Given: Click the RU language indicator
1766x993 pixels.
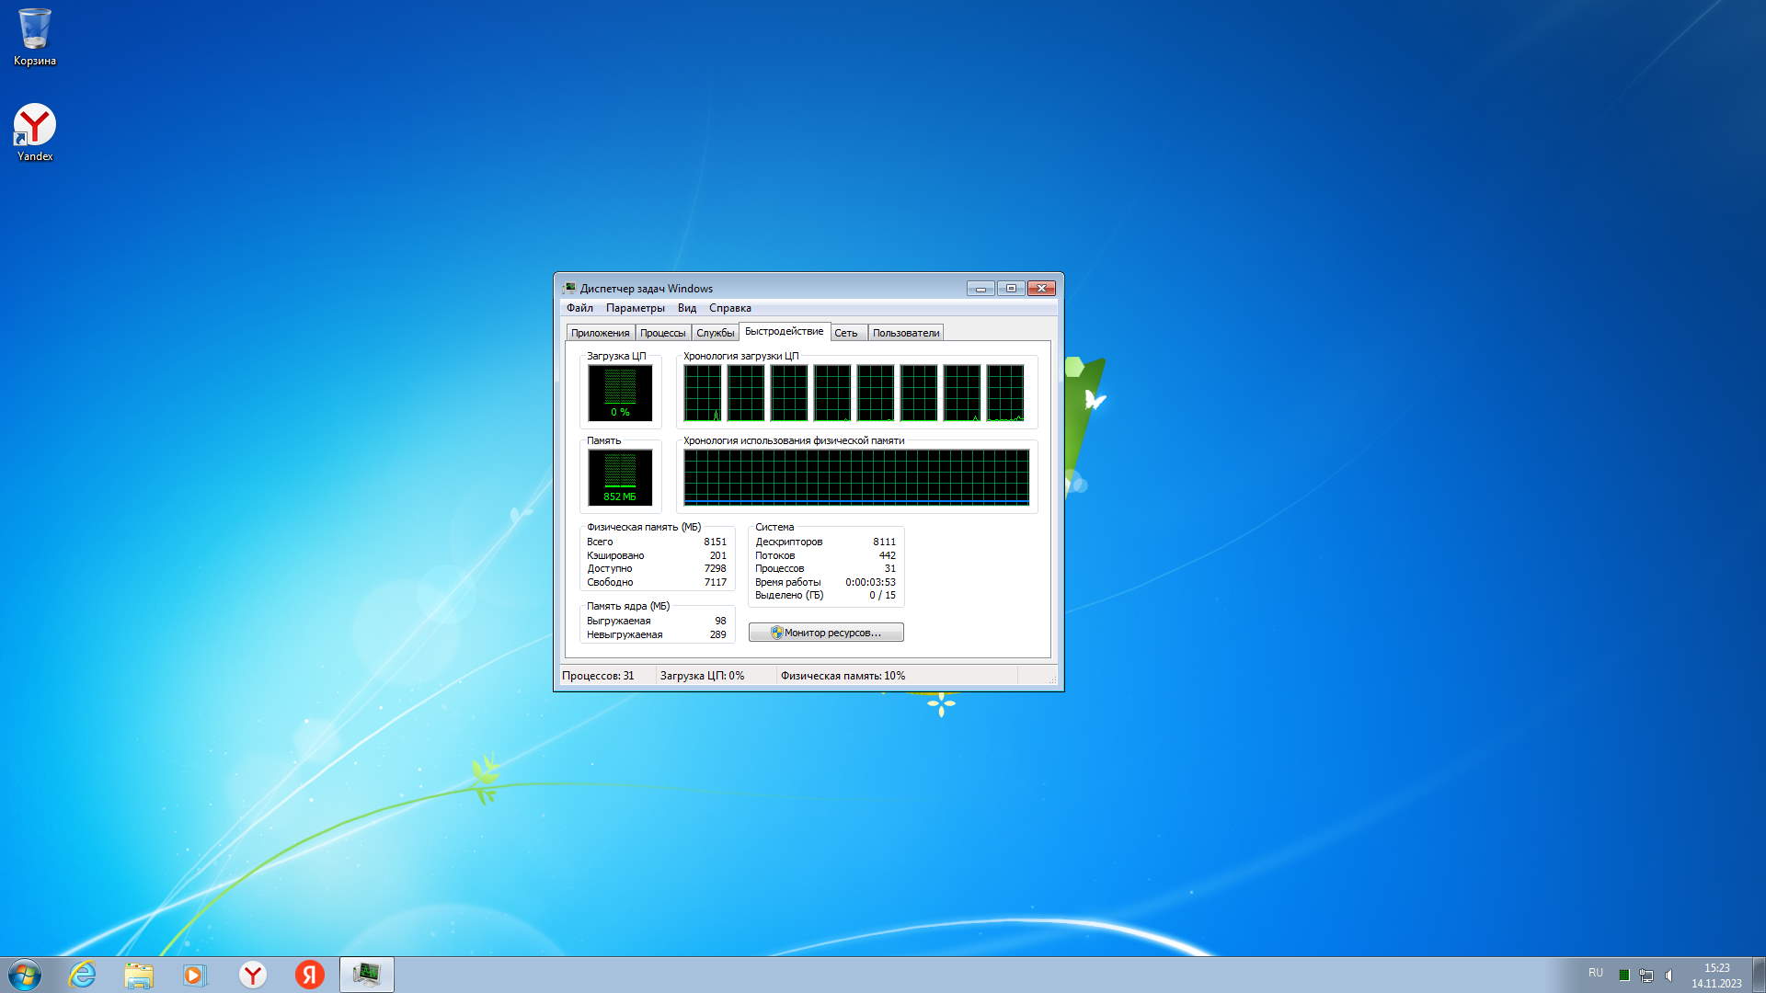Looking at the screenshot, I should 1596,973.
